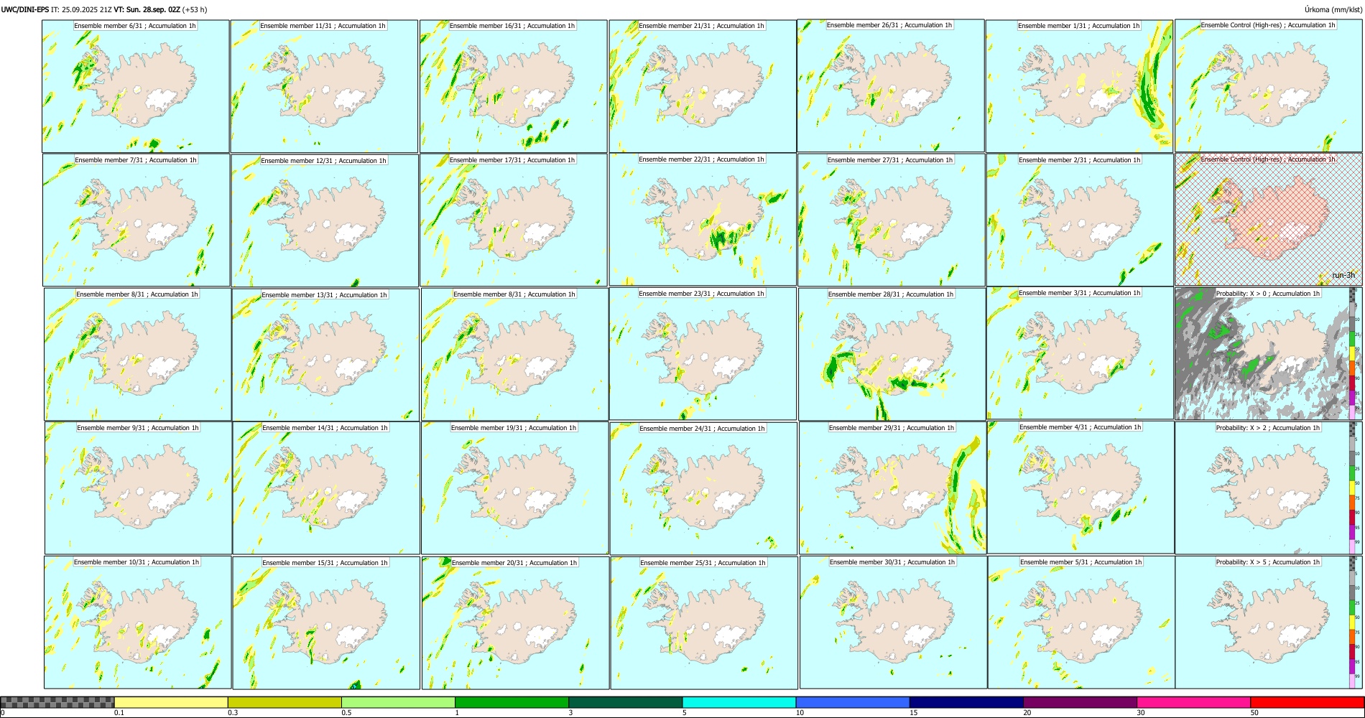Viewport: 1365px width, 718px height.
Task: Click the navy 15–20 legend swatch
Action: click(x=966, y=702)
